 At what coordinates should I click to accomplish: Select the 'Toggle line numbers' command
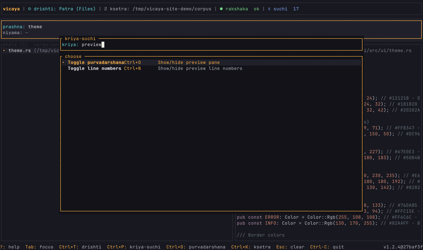pyautogui.click(x=211, y=68)
